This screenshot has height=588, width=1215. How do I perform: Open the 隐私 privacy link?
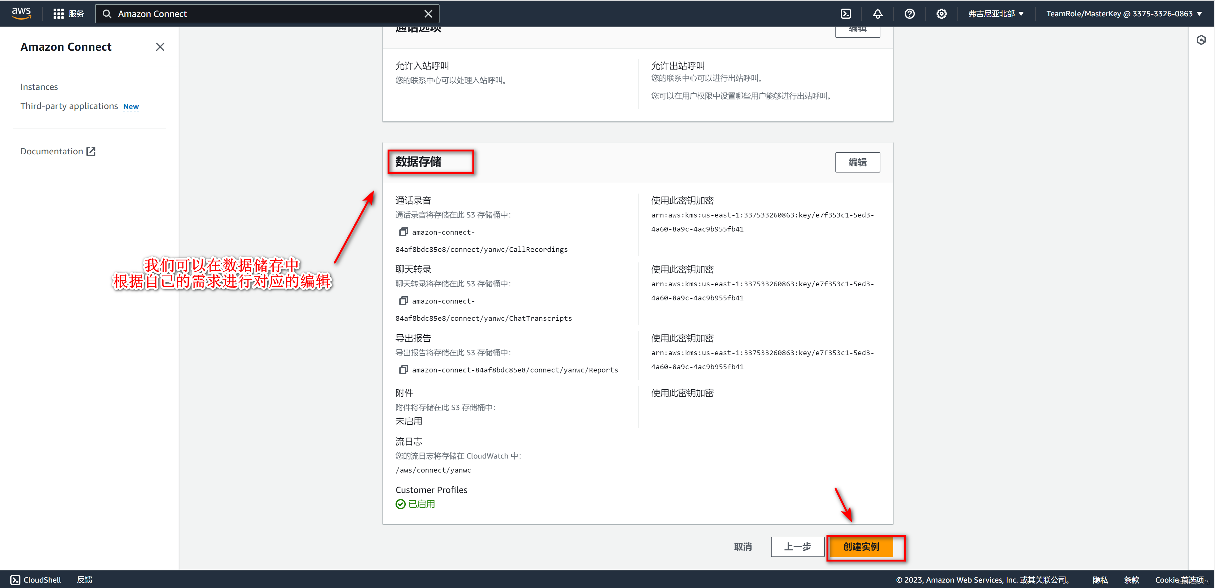1100,580
